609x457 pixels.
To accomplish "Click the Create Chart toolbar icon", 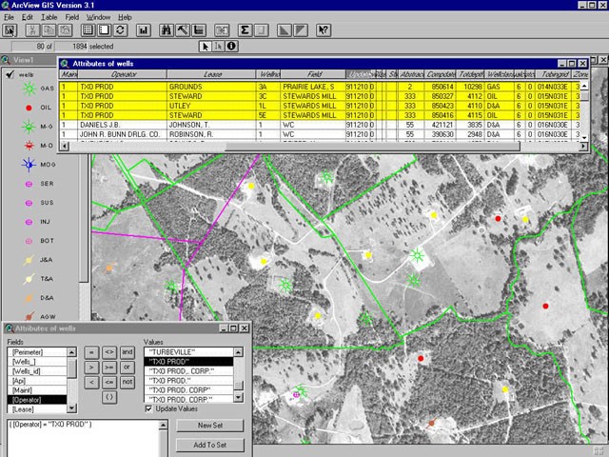I will (144, 30).
